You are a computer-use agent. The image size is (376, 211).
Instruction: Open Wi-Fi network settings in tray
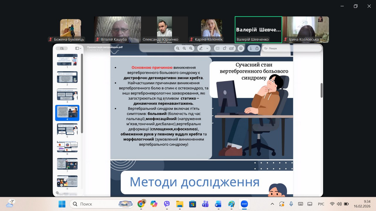(x=332, y=204)
